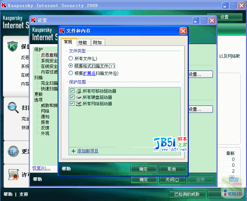Screen dimensions: 247x201
Task: Click the lower 设置... button in settings window
Action: click(201, 109)
